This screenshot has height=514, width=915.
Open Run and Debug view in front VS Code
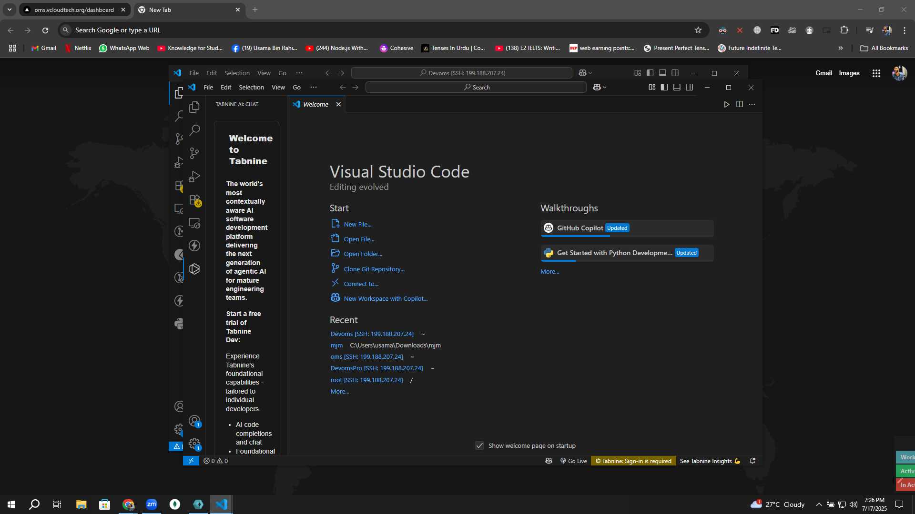(194, 177)
